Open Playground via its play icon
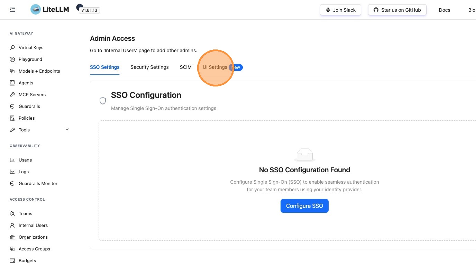The width and height of the screenshot is (476, 266). (12, 59)
